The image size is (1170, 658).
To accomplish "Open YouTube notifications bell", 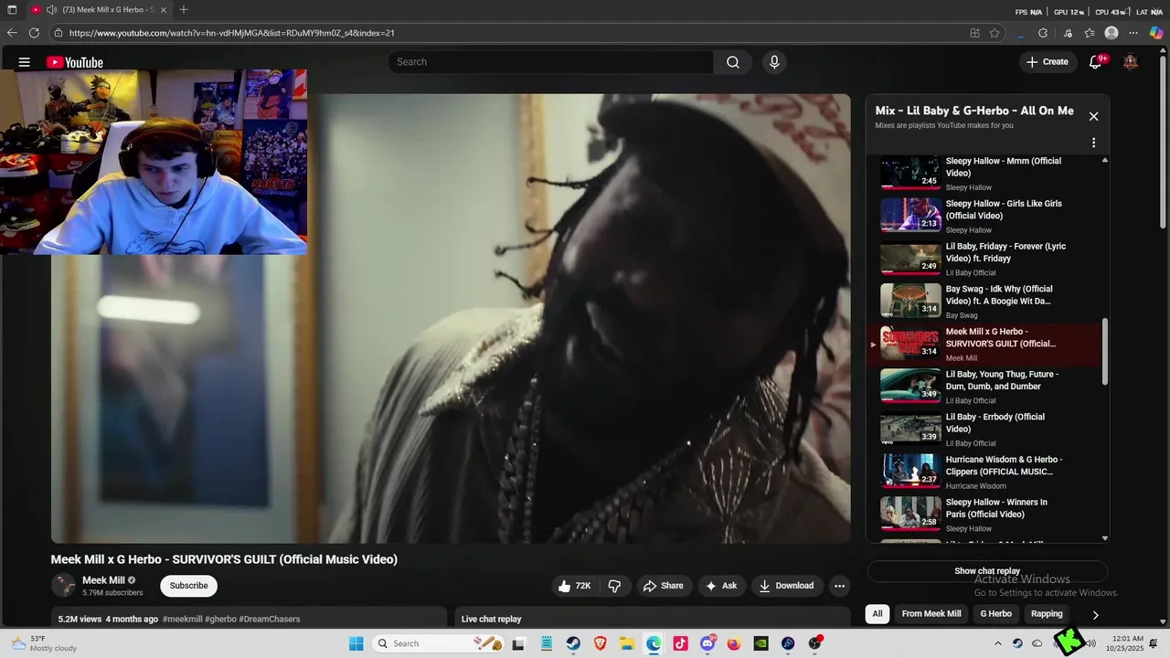I will coord(1096,62).
